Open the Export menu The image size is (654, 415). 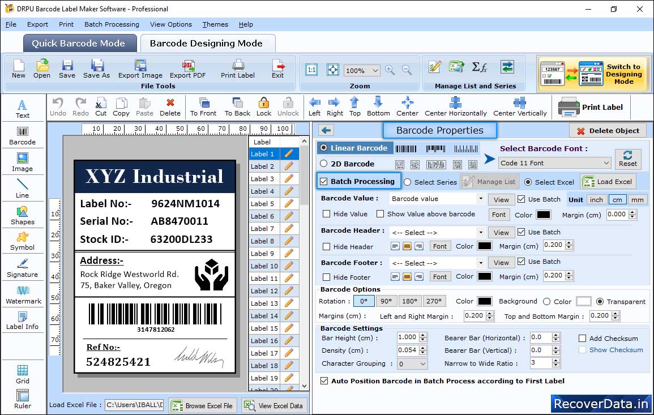click(37, 24)
